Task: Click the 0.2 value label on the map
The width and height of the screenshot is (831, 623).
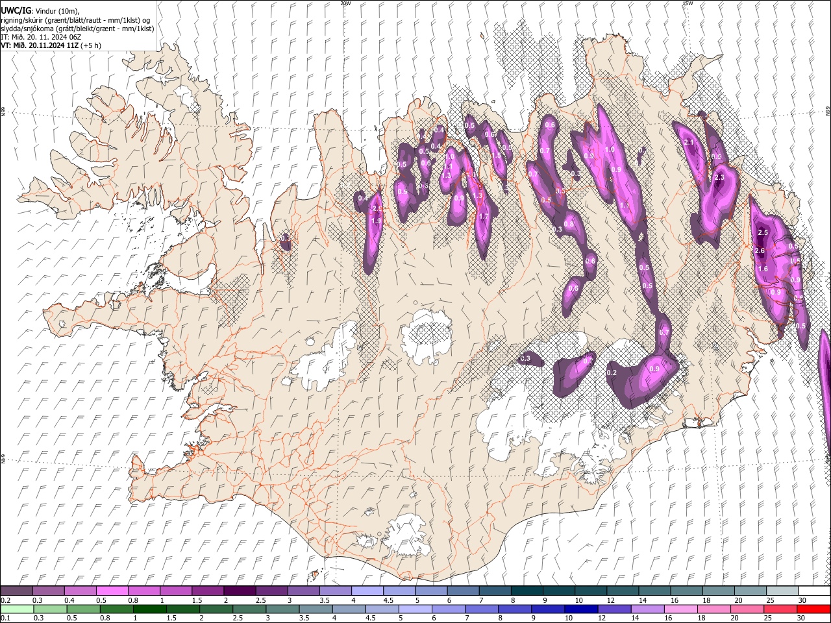Action: pyautogui.click(x=612, y=373)
